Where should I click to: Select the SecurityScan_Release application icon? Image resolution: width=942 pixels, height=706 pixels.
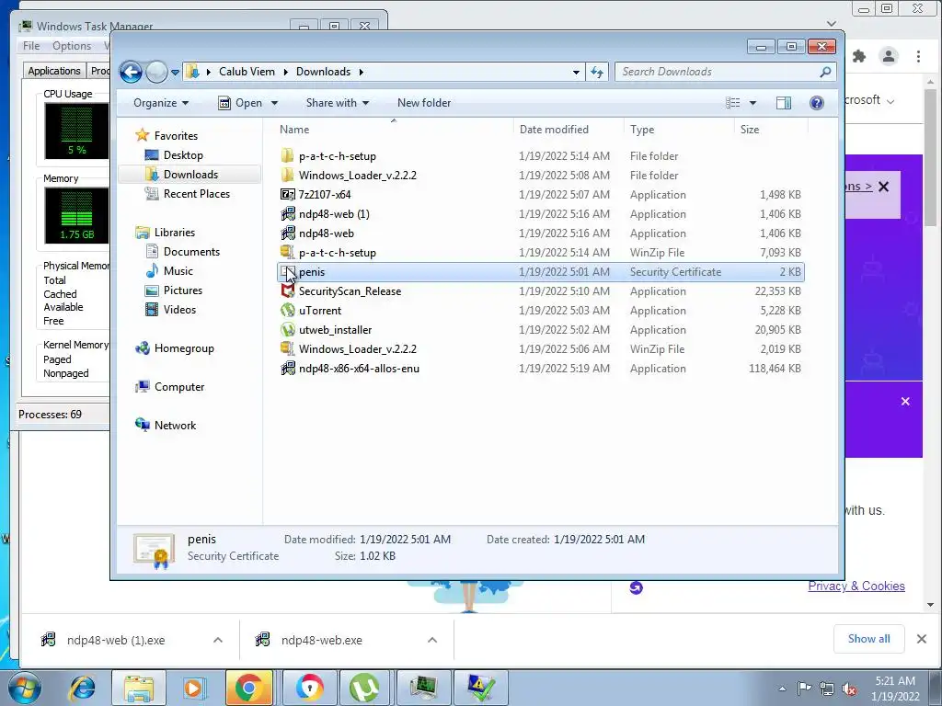(x=288, y=291)
